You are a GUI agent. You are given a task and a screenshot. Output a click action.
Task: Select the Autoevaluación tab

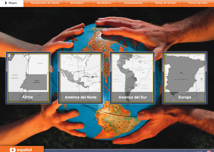133,3
